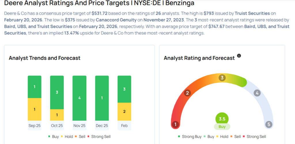The image size is (295, 144).
Task: Click gauge marker number 4
Action: pos(257,93)
